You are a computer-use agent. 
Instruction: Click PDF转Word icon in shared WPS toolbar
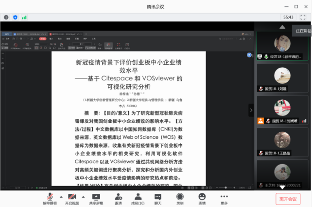click(16, 46)
